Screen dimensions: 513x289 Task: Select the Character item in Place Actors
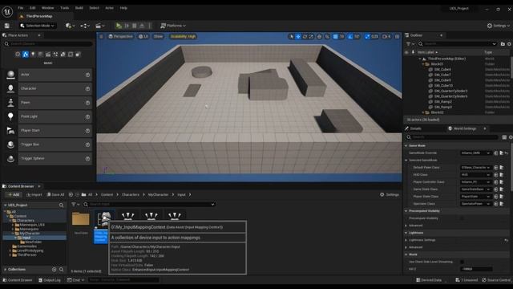click(x=48, y=89)
